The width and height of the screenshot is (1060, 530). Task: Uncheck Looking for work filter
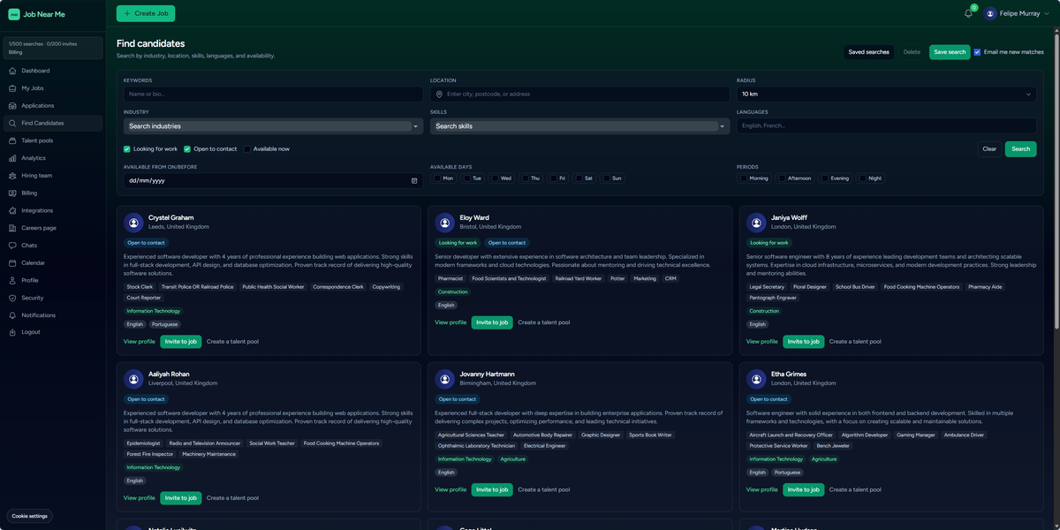127,148
